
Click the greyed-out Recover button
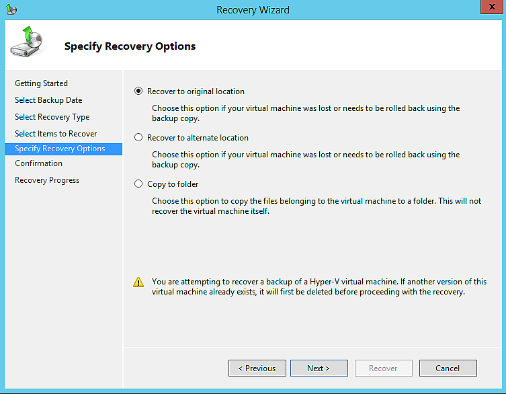[x=384, y=368]
